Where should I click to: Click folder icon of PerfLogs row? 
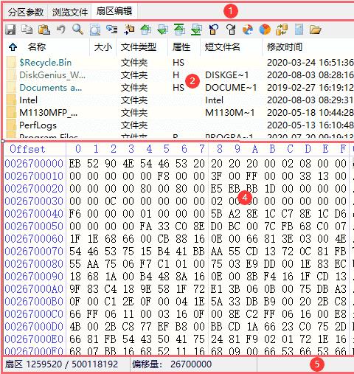tap(11, 125)
